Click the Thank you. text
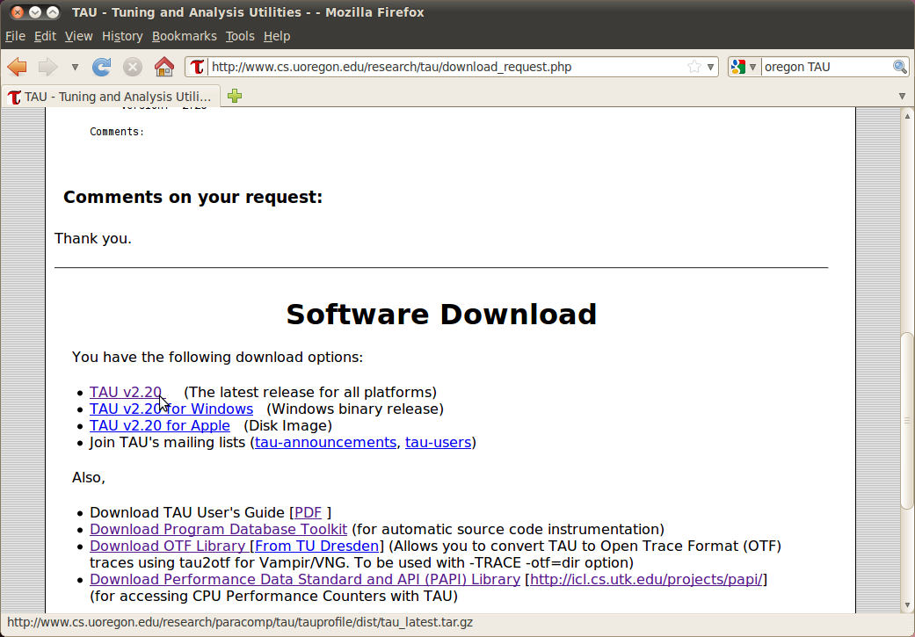 (93, 239)
